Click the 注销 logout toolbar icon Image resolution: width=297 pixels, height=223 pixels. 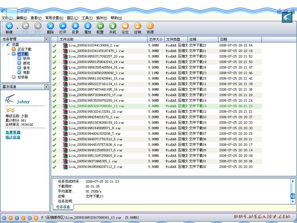click(138, 26)
